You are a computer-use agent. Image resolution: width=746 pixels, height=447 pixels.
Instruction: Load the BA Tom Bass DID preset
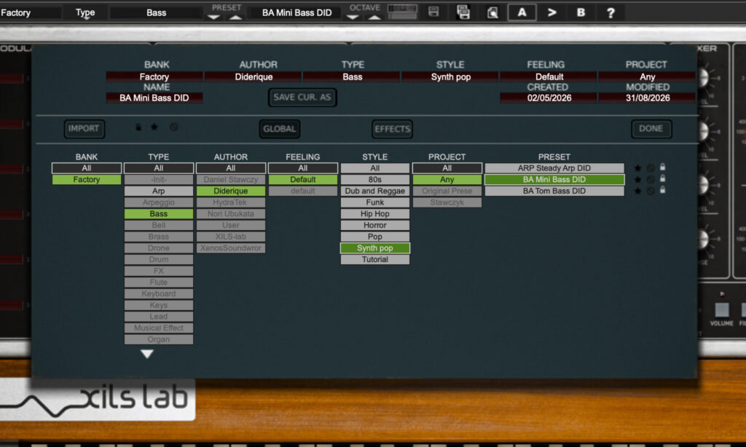(554, 191)
